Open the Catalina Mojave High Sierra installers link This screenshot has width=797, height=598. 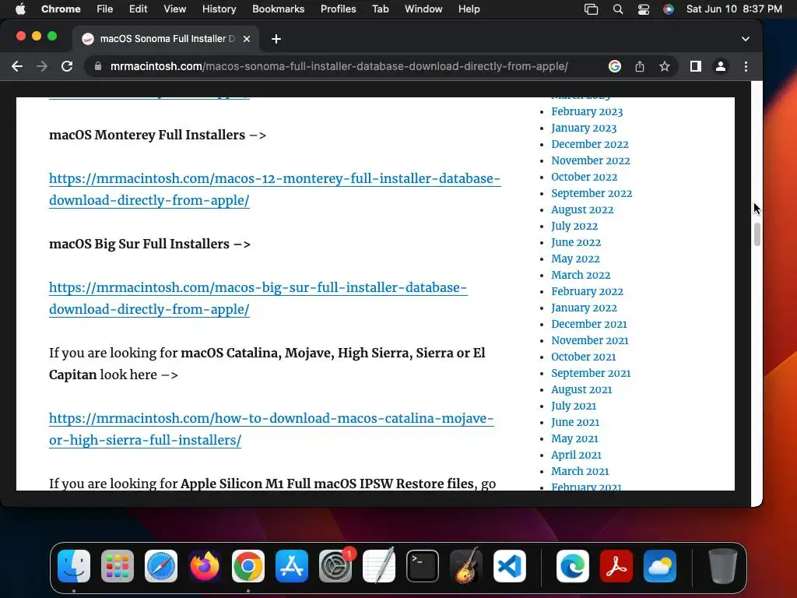coord(271,429)
